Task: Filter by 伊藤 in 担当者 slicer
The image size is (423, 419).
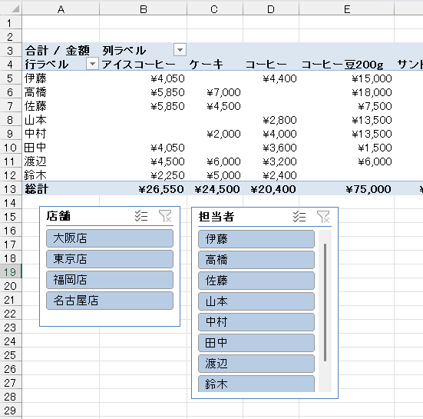Action: 256,239
